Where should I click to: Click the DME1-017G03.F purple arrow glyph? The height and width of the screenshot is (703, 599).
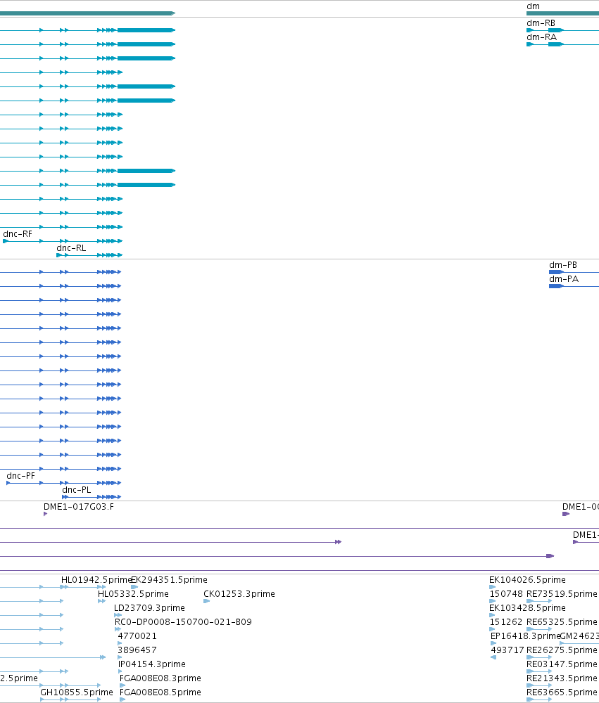tap(45, 514)
